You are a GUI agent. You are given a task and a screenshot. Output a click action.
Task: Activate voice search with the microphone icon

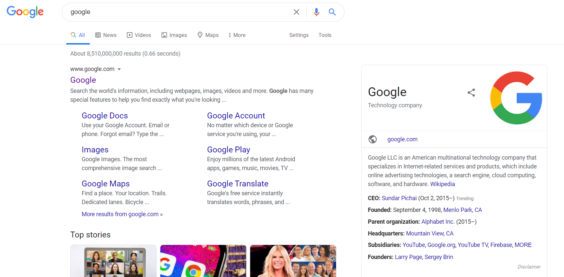coord(316,12)
